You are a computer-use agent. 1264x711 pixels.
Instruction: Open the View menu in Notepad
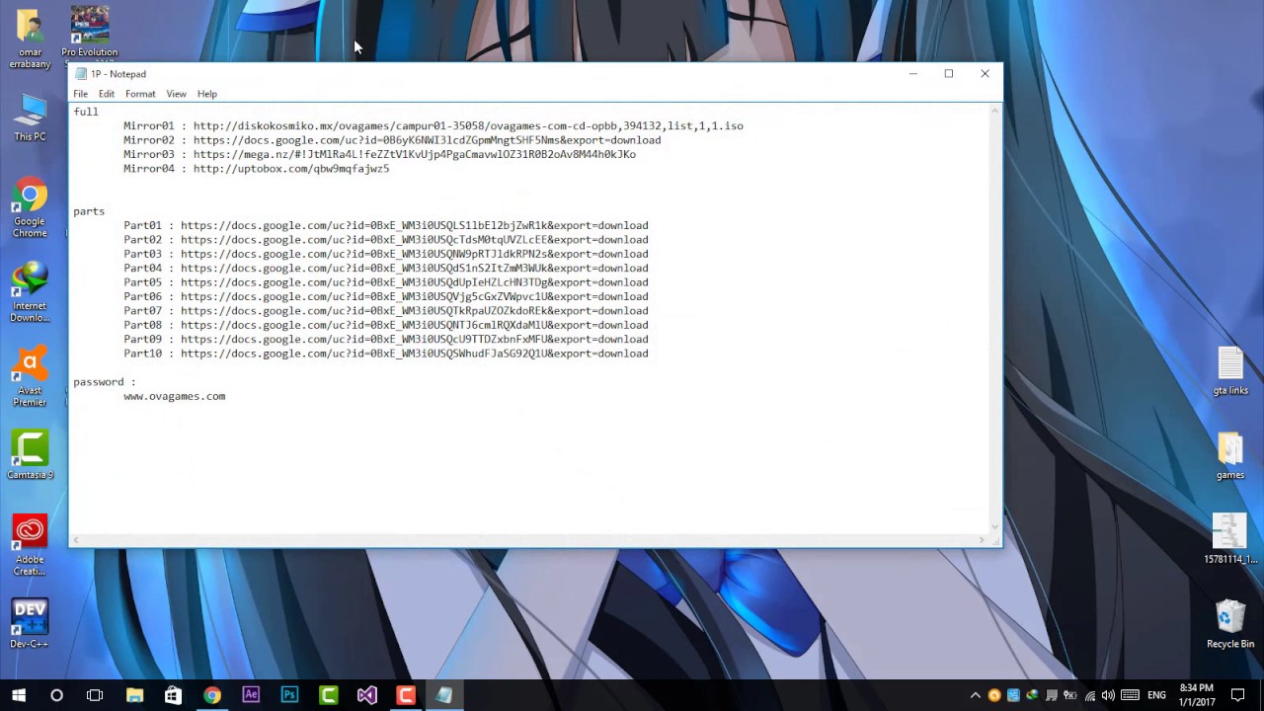(x=176, y=94)
